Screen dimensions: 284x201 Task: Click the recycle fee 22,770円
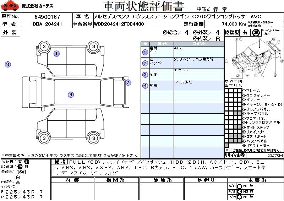[x=275, y=156]
